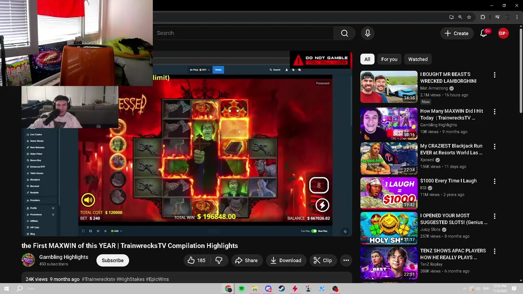Image resolution: width=523 pixels, height=294 pixels.
Task: Open options for $1000 Every Time I Laugh
Action: click(494, 181)
